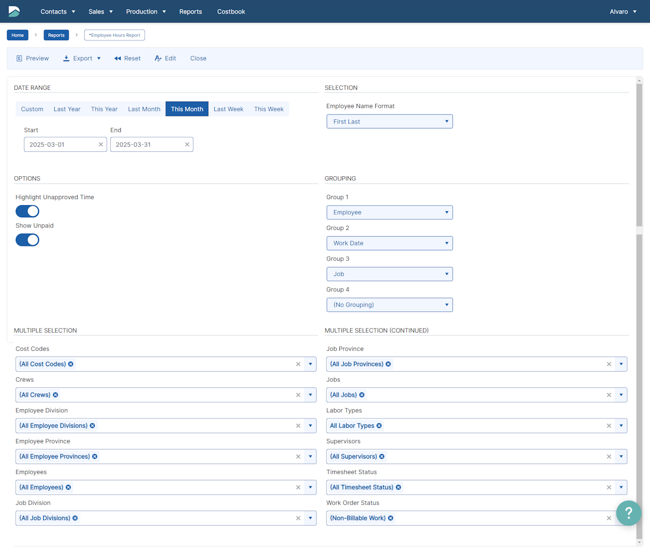Remove the (All Cost Codes) tag
650x553 pixels.
71,364
